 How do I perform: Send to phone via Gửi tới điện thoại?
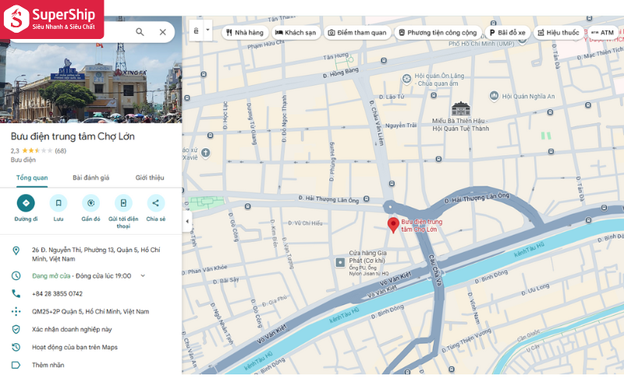click(x=123, y=203)
